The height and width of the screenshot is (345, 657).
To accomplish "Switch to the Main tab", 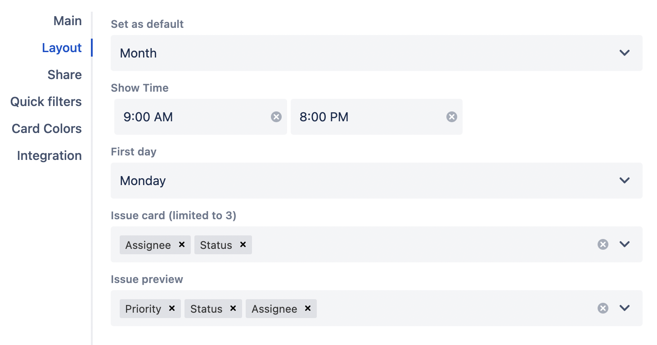I will [x=67, y=21].
